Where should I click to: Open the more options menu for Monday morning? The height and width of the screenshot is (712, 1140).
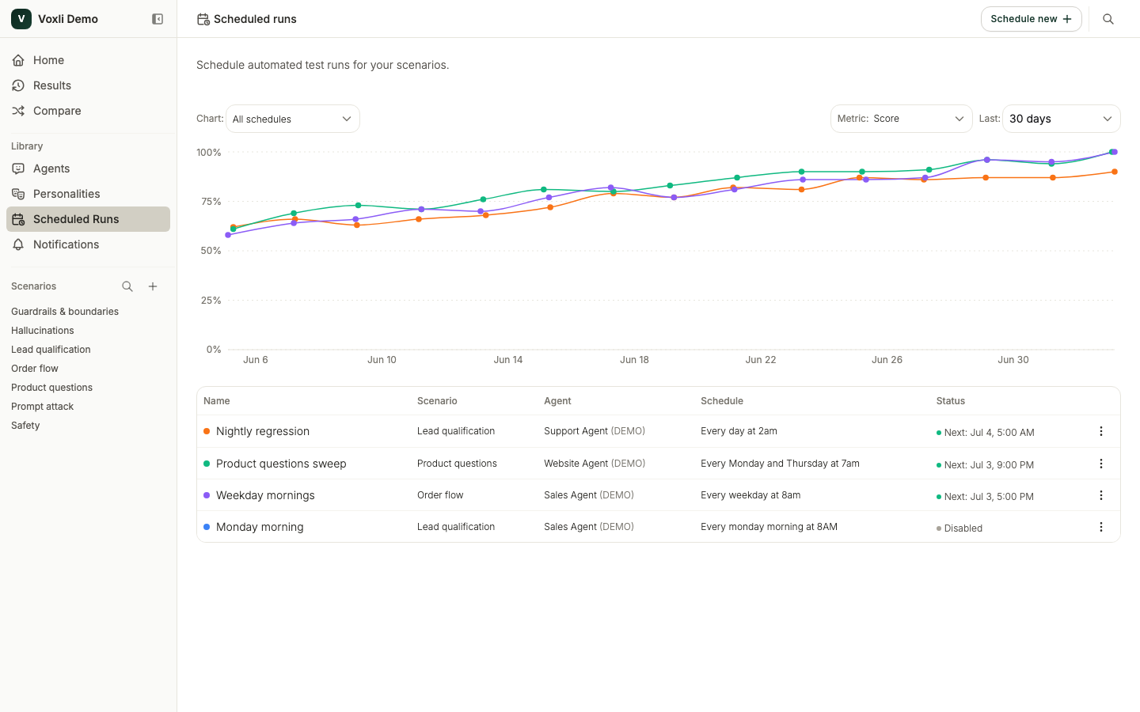coord(1100,527)
